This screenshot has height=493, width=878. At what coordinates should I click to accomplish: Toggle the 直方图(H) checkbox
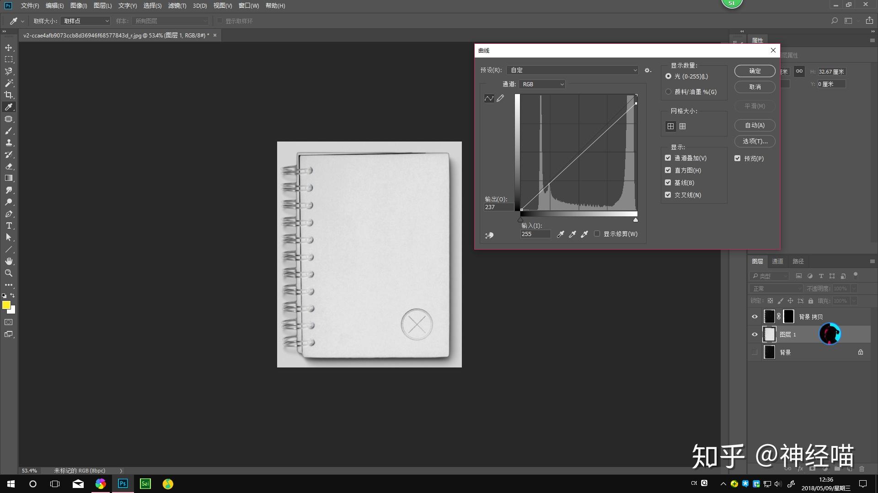(668, 170)
